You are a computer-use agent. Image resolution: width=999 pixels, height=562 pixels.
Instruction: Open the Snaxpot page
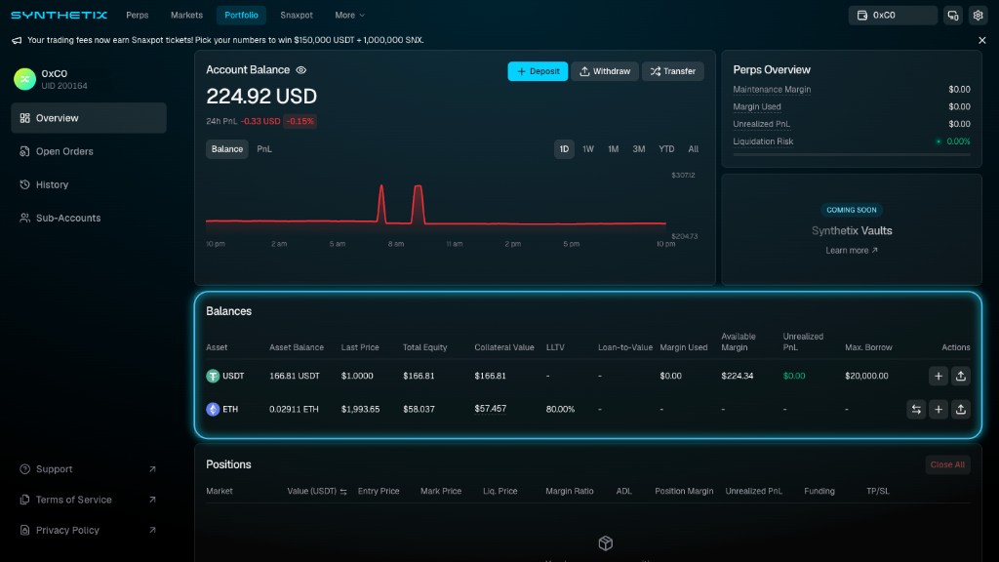pos(297,15)
